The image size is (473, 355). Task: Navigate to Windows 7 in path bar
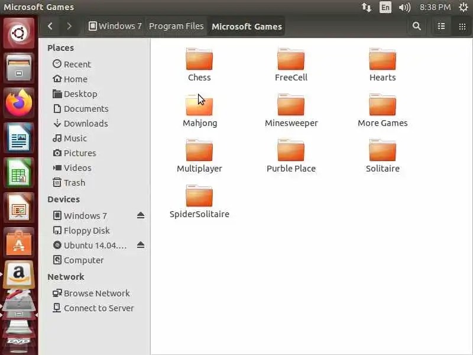115,26
